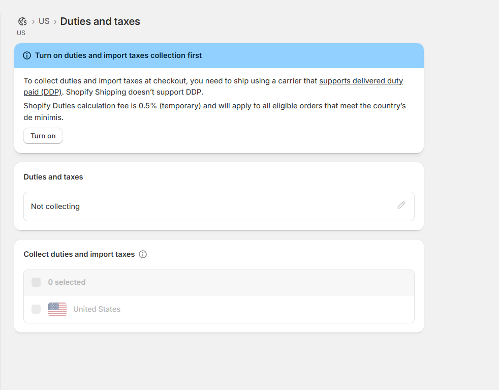Click the chevron before Duties and taxes

coord(55,22)
